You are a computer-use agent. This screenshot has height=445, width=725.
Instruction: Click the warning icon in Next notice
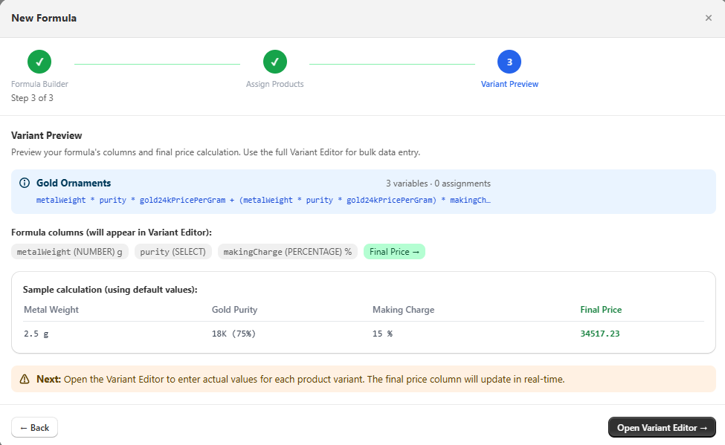[x=25, y=379]
